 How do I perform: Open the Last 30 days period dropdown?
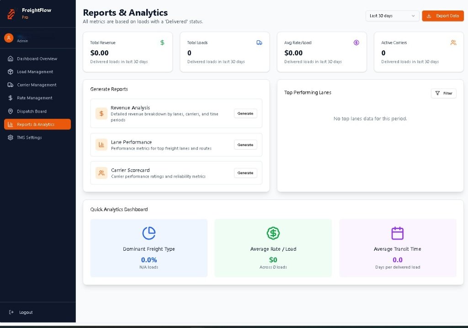click(x=392, y=16)
